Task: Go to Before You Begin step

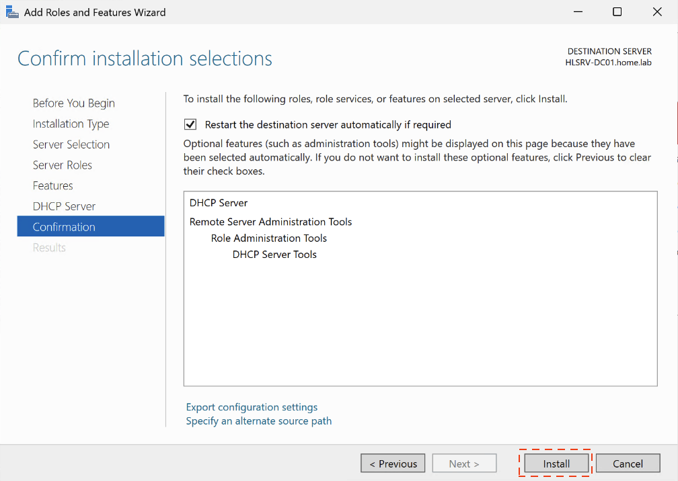Action: point(73,103)
